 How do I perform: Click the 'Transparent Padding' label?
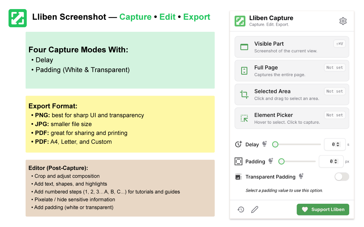[x=270, y=177]
